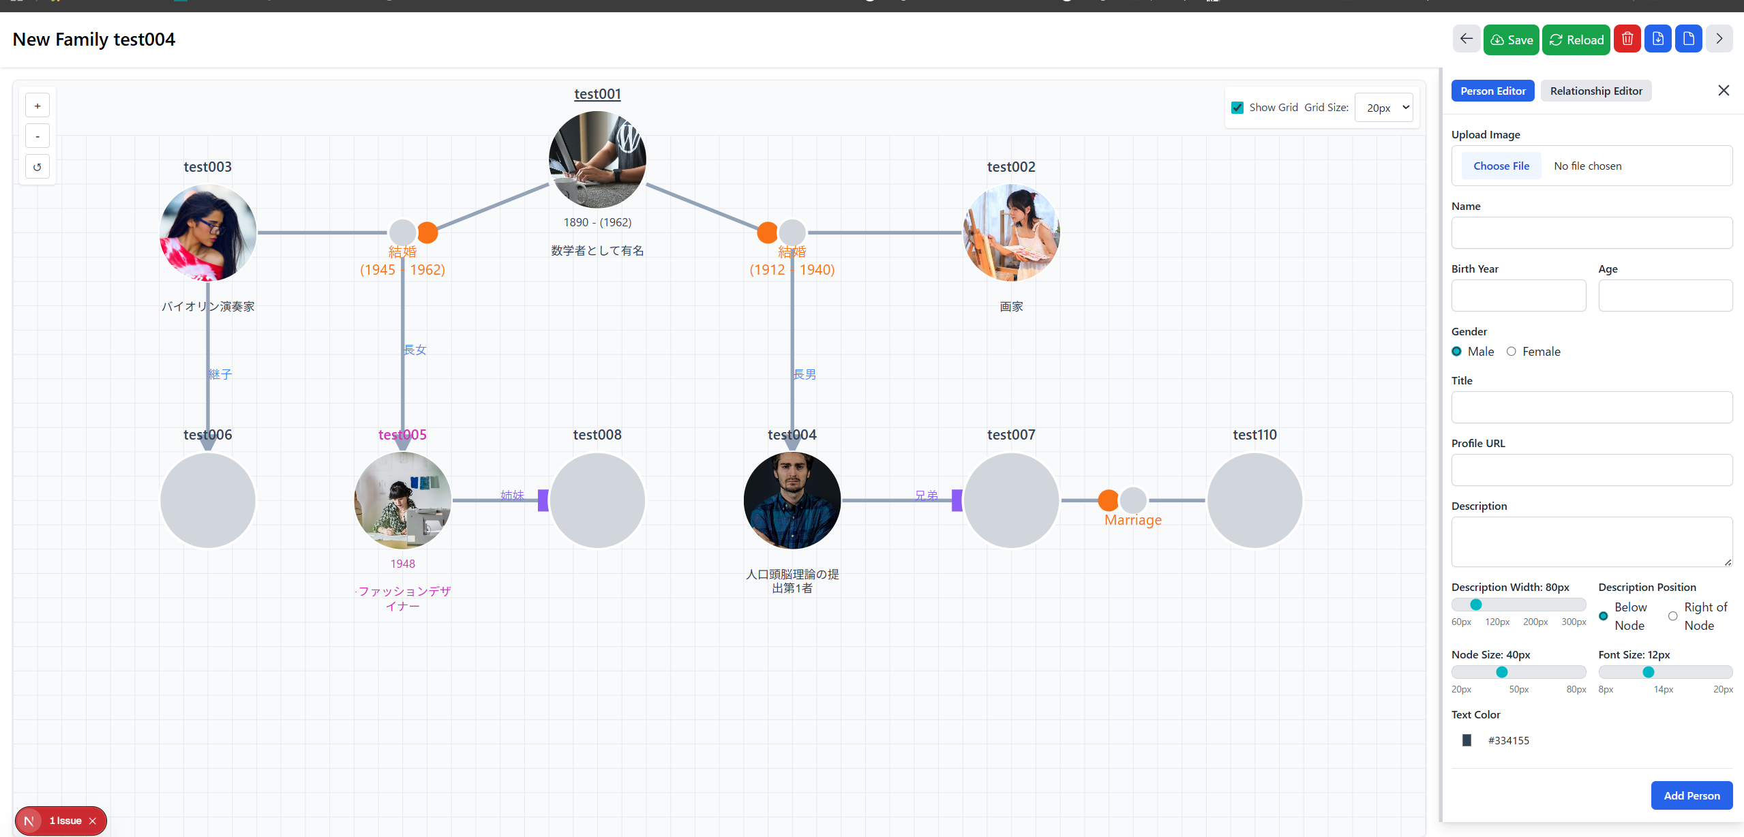Screen dimensions: 1744x837
Task: Click the back arrow icon
Action: (1466, 40)
